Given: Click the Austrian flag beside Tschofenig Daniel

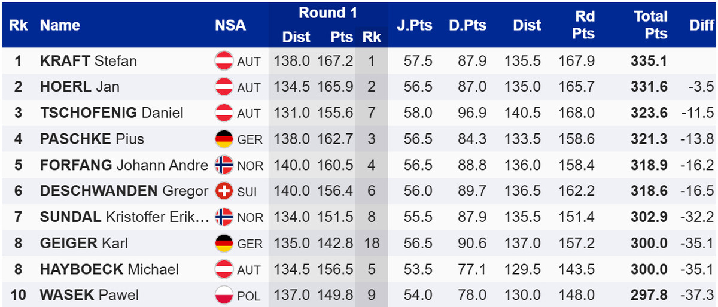Looking at the screenshot, I should point(224,113).
